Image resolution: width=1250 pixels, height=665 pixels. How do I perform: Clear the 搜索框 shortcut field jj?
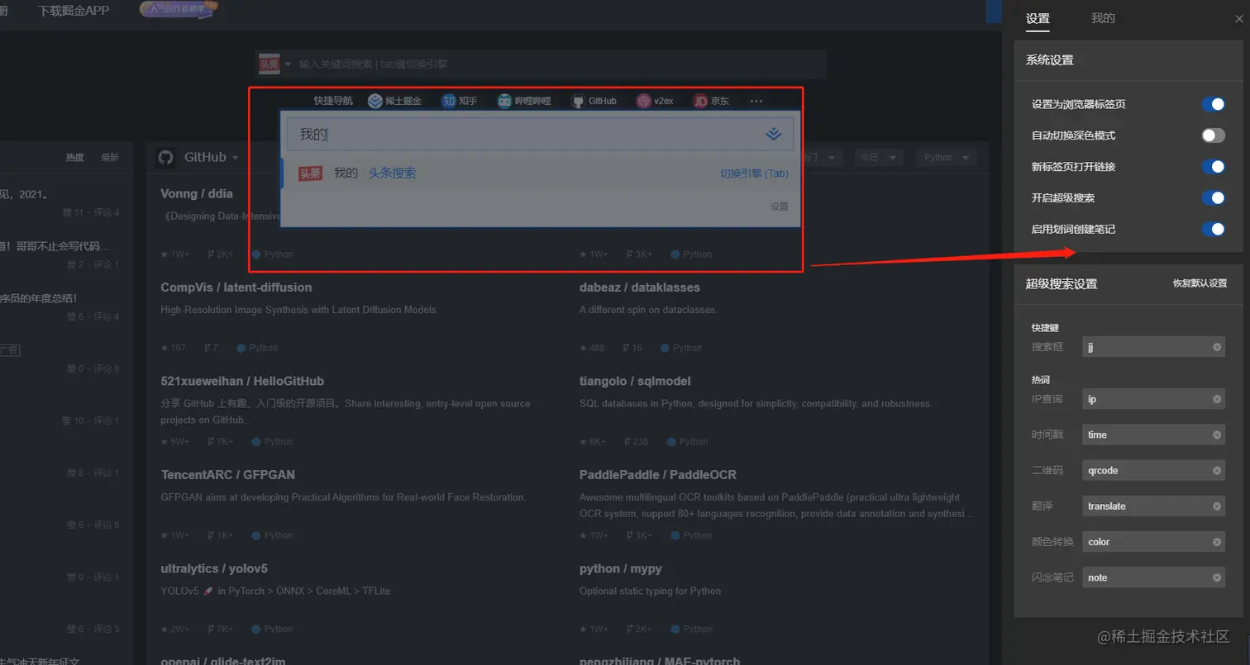(x=1217, y=347)
